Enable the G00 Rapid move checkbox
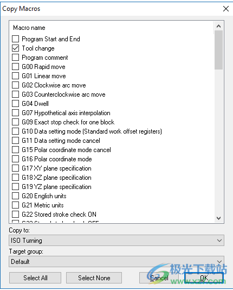The image size is (233, 290). point(15,67)
